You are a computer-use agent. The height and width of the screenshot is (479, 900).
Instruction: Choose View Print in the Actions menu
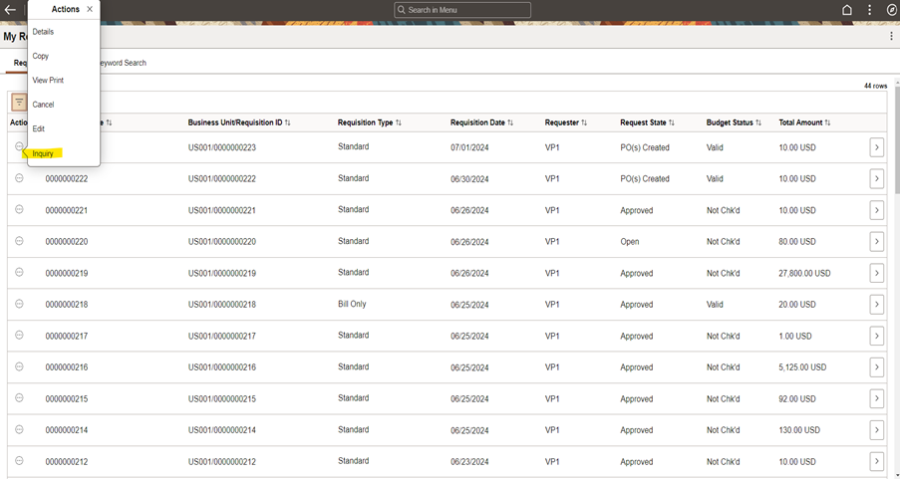point(48,81)
